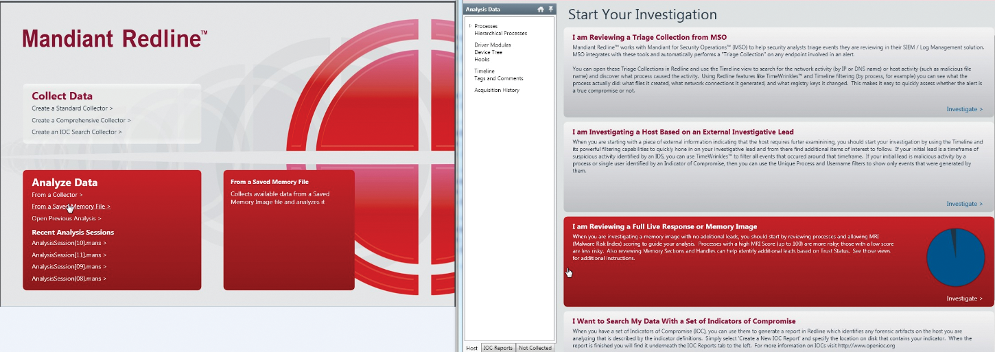
Task: Click Investigate for Triage Collection from MSO
Action: [964, 109]
